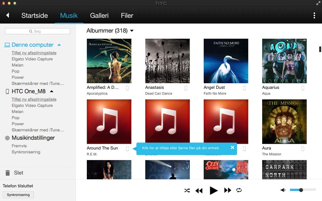The height and width of the screenshot is (201, 322).
Task: Click the computer icon beside Denne computer
Action: tap(7, 45)
